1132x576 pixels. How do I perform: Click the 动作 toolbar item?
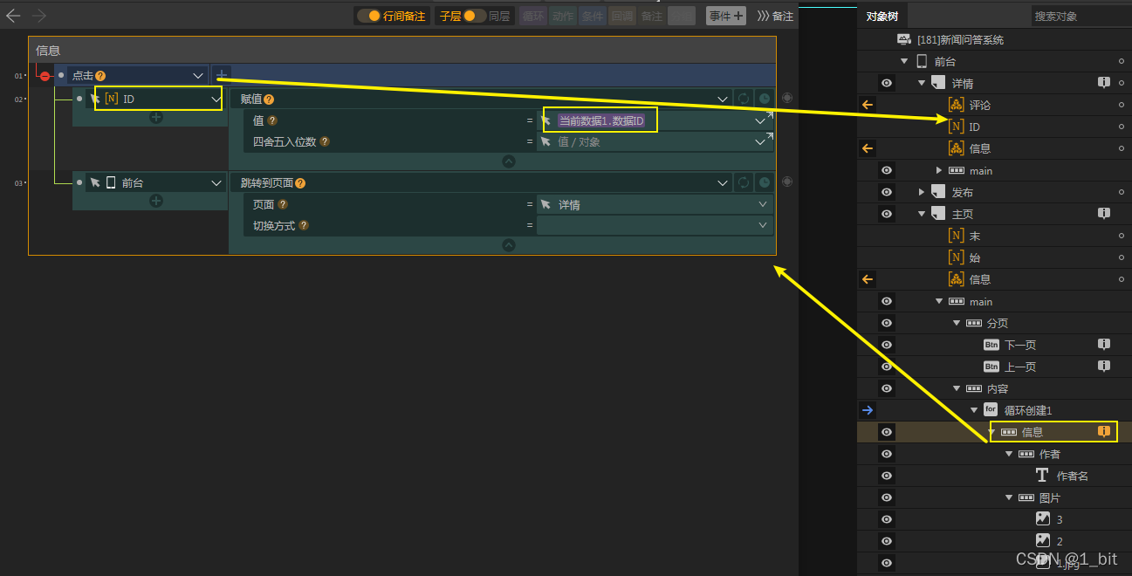563,16
